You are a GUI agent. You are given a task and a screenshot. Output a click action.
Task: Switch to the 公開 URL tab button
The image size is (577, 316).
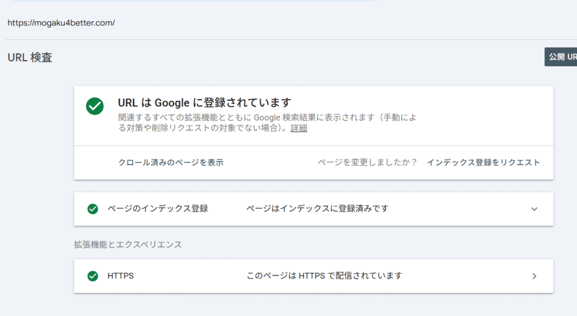(x=561, y=57)
